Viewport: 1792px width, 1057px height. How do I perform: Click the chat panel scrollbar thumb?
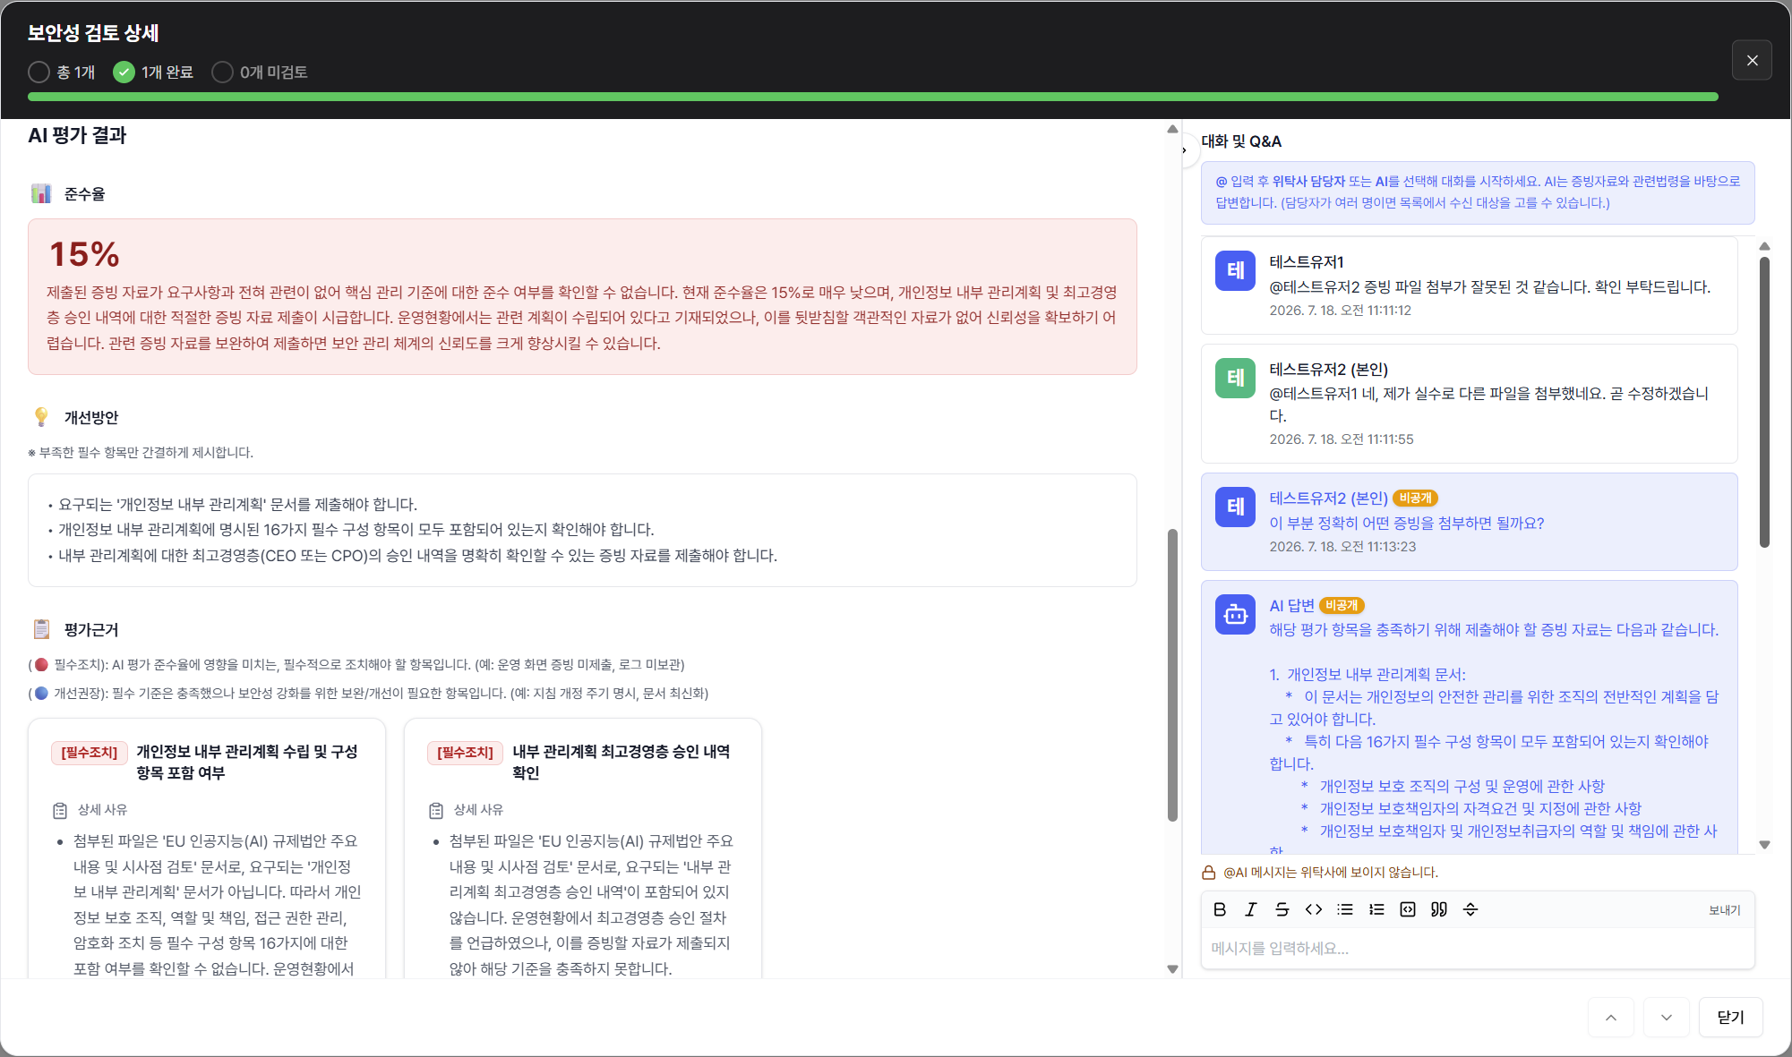coord(1764,402)
